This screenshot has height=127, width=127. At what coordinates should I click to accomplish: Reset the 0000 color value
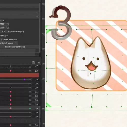8,28
